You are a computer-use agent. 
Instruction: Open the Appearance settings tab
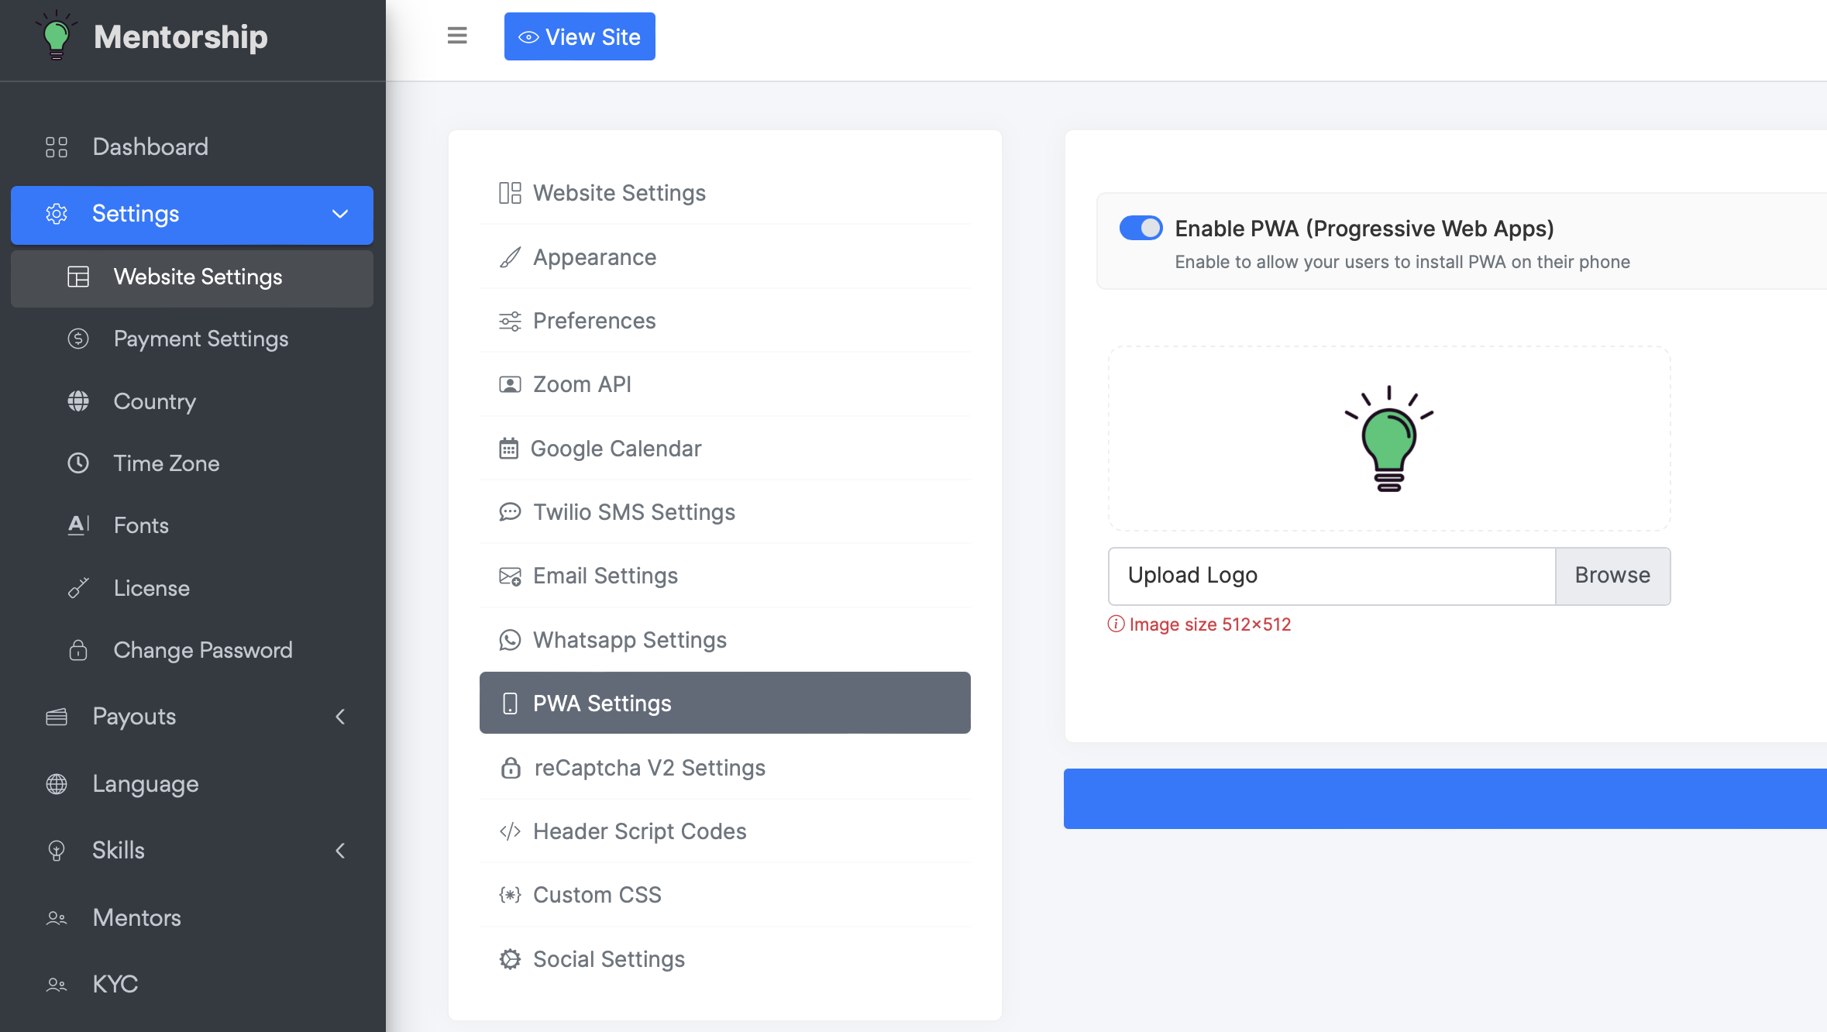point(594,257)
